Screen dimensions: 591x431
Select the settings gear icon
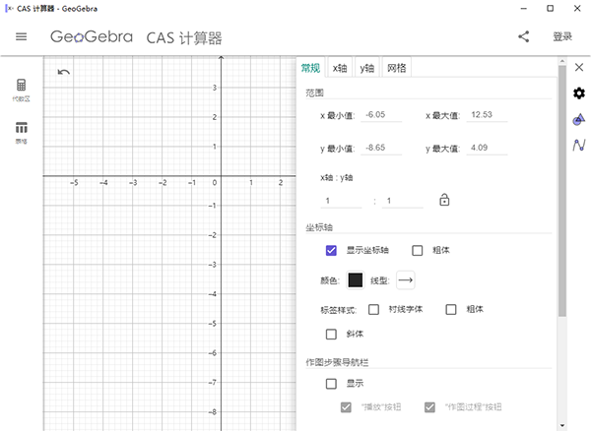[579, 93]
